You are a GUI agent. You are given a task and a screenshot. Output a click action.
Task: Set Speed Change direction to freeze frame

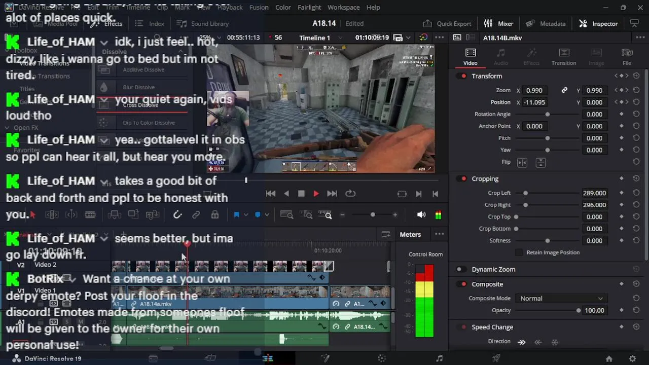555,342
